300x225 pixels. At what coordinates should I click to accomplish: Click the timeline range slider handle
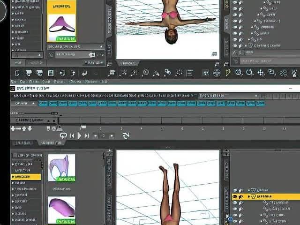click(54, 113)
